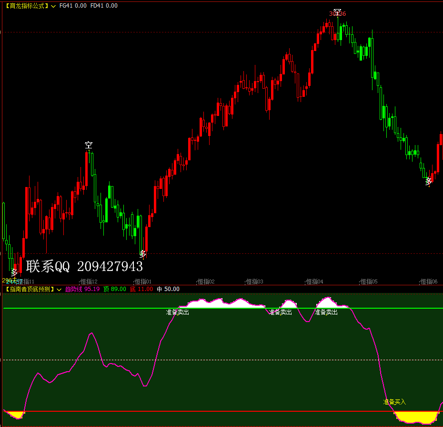Click the yellow 准备买入 signal label
Image resolution: width=443 pixels, height=427 pixels.
(x=394, y=402)
